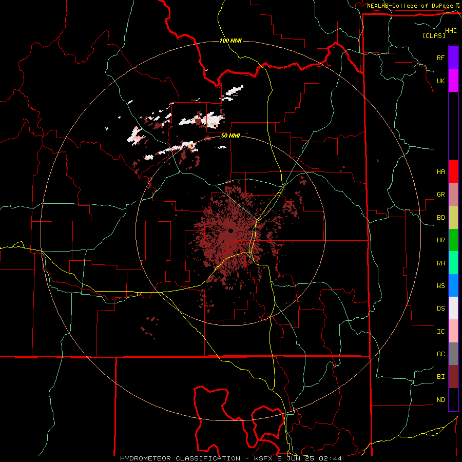
Task: Click the GR legend label
Action: 440,195
